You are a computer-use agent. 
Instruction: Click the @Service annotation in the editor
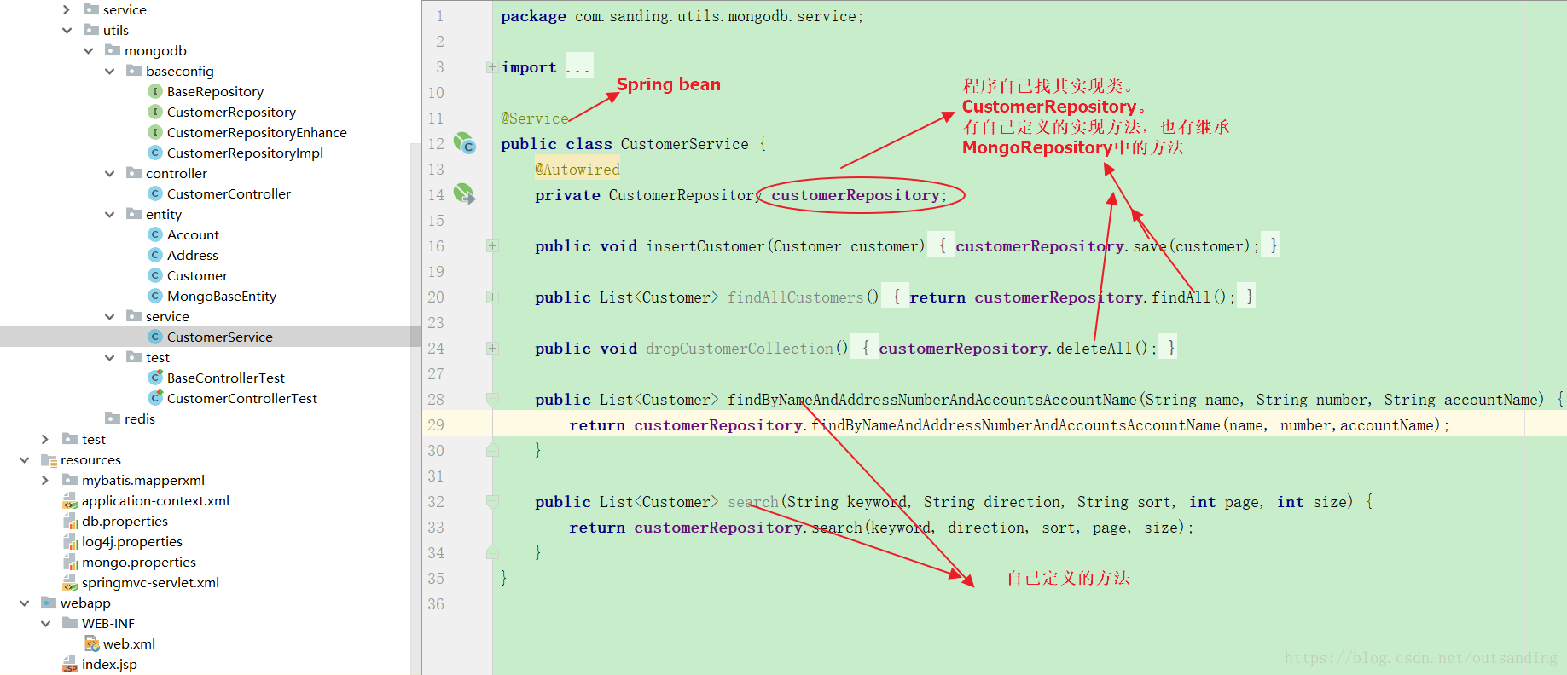[x=534, y=118]
